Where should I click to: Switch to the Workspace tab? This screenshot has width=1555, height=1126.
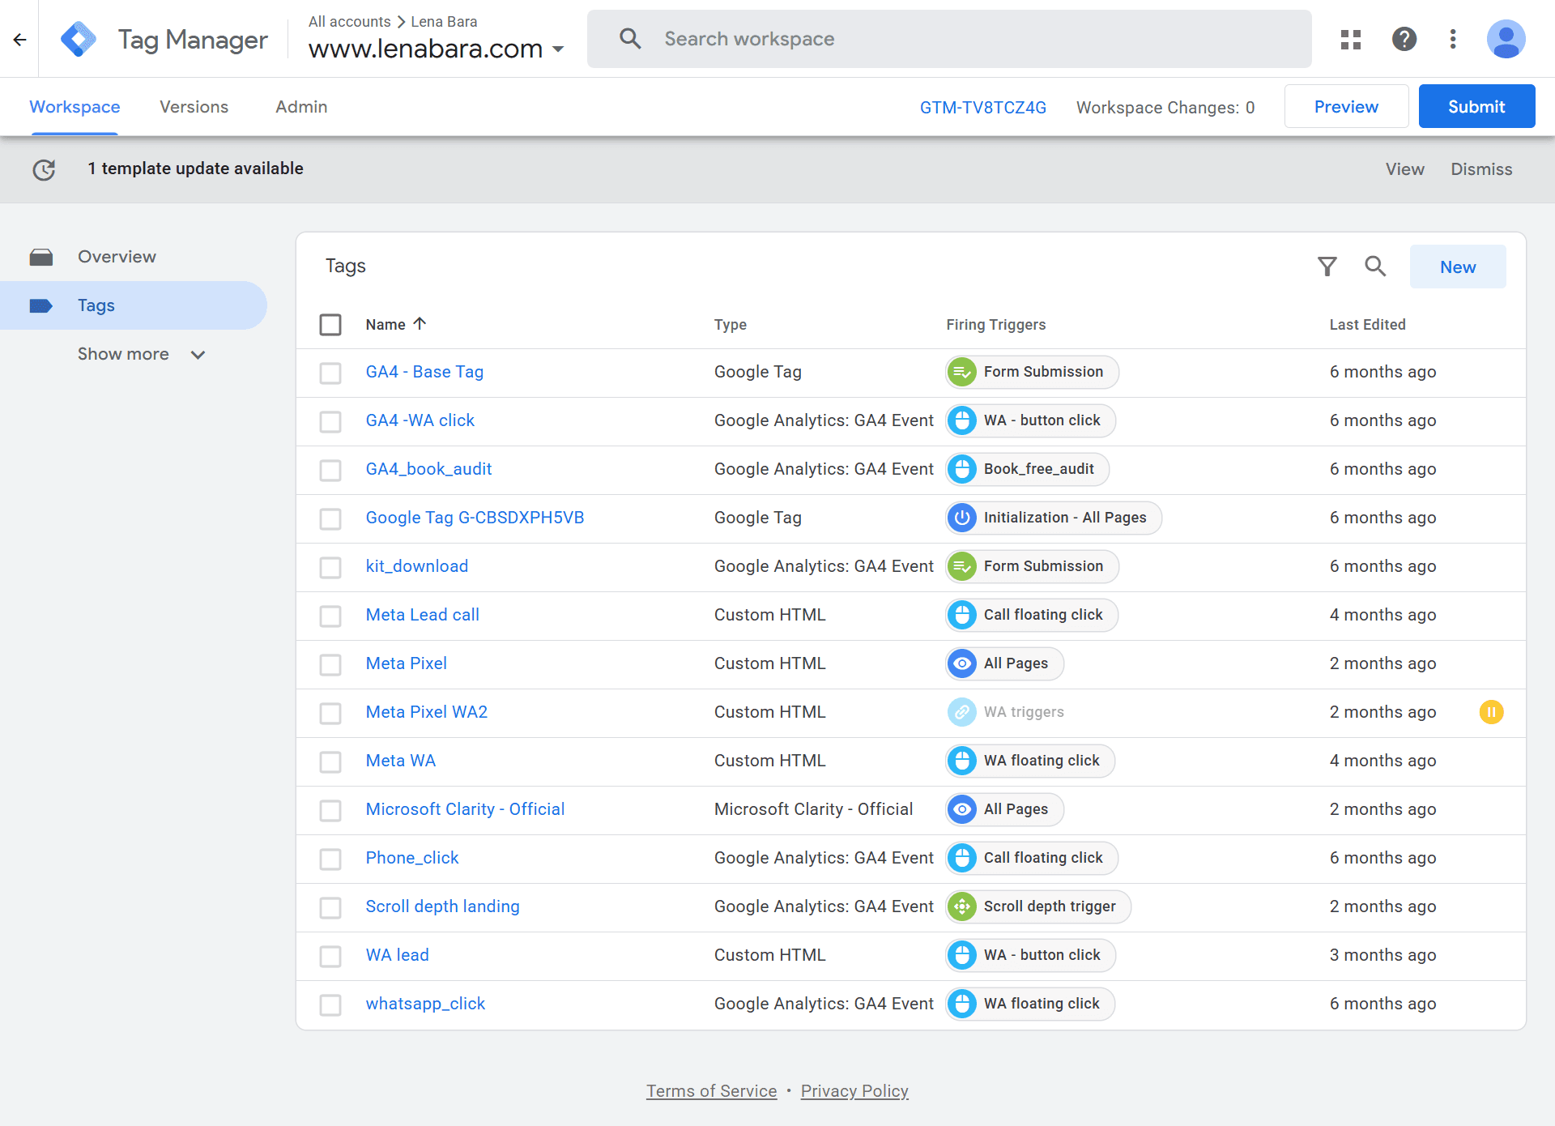click(x=75, y=107)
